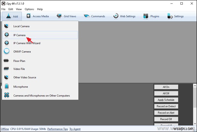Click the Try Agent link
The image size is (197, 132).
pyautogui.click(x=75, y=129)
